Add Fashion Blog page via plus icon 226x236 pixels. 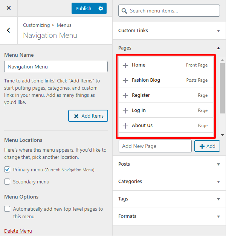125,80
